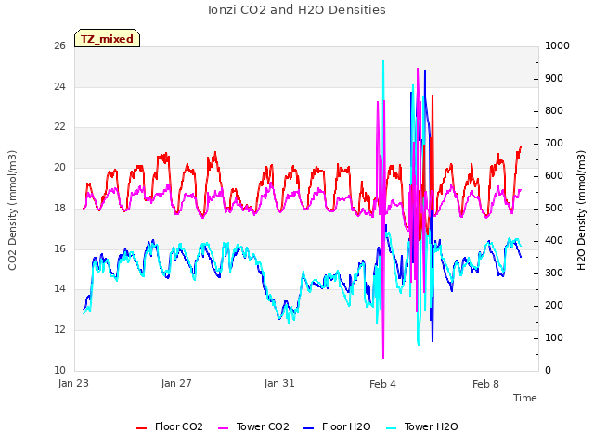594x445 pixels.
Task: Click the H2O Density (mmol/m3) axis label
Action: pos(581,210)
